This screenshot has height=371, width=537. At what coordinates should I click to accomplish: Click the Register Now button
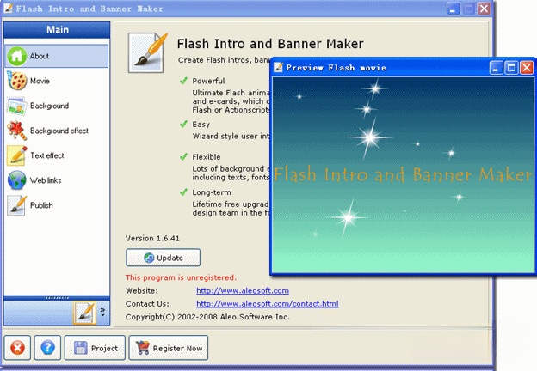169,348
